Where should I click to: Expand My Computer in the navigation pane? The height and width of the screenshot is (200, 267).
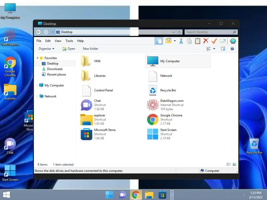[37, 85]
